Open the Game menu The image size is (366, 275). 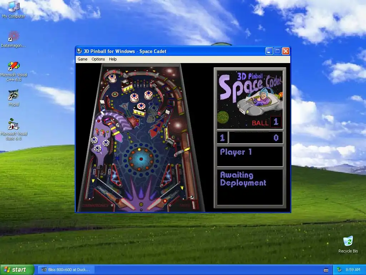(x=83, y=59)
